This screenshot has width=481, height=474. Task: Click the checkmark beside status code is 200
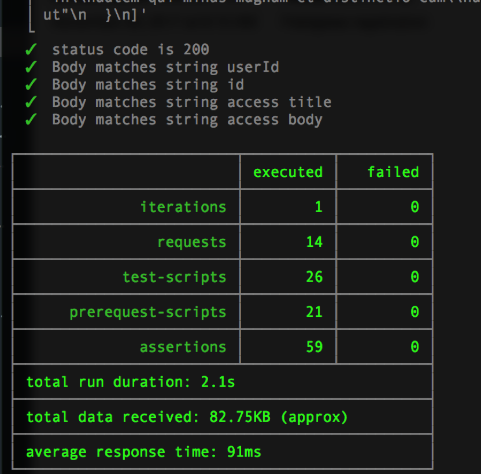[31, 49]
